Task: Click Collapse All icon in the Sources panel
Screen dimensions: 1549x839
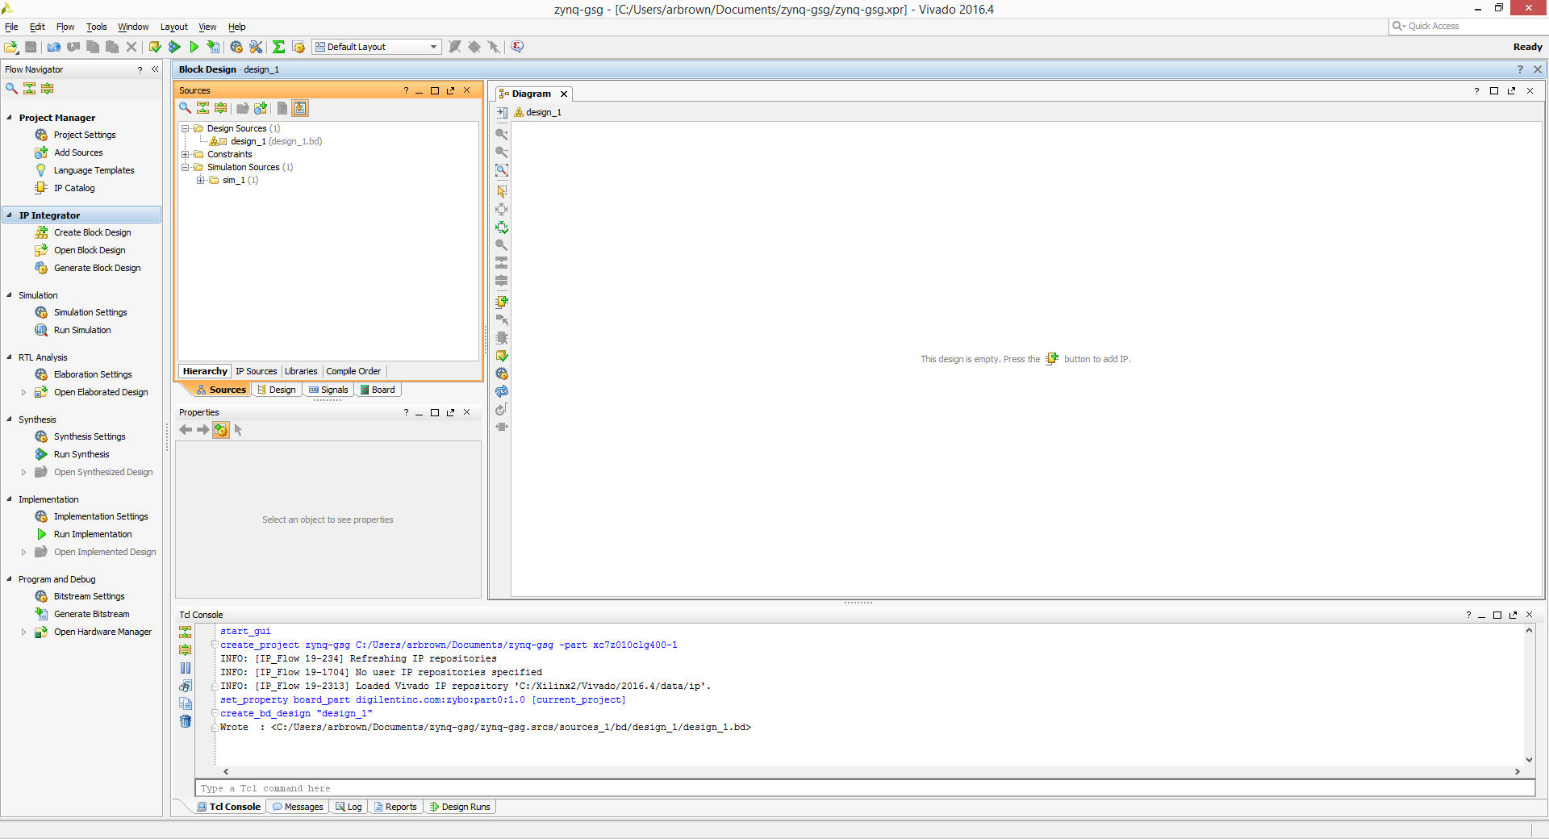Action: [202, 108]
